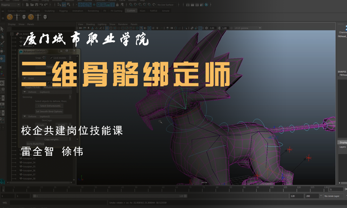Open the Skinning help question mark
This screenshot has width=347, height=208.
70,97
